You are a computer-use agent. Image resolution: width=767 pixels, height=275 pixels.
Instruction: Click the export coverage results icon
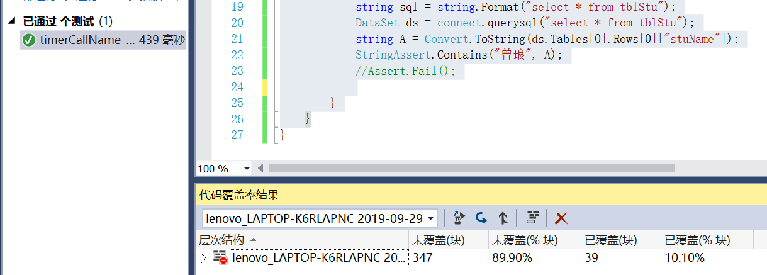click(x=459, y=218)
